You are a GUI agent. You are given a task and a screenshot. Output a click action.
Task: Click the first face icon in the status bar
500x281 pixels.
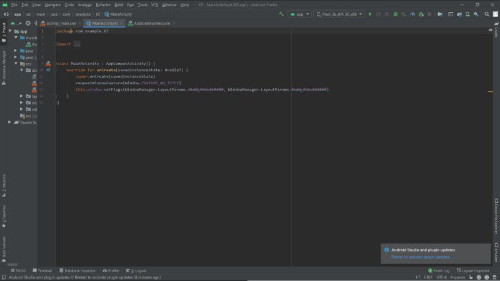pos(479,277)
